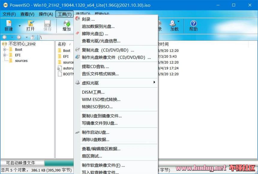Click the PowerISO title bar disc icon
Viewport: 258px width, 174px height.
[5, 5]
